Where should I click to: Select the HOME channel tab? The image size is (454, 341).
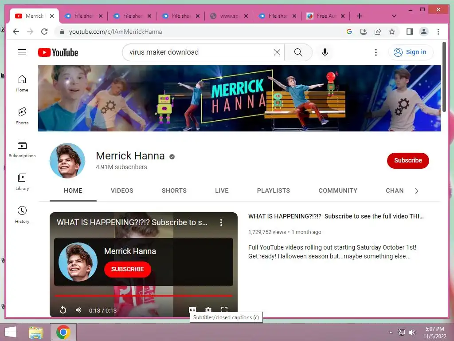73,190
